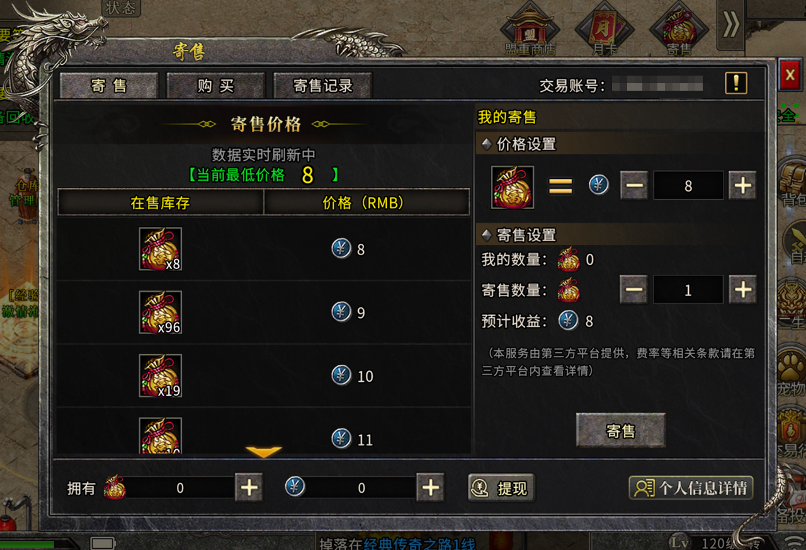Screen dimensions: 806x550
Task: Click the 提现 withdraw button
Action: [502, 488]
